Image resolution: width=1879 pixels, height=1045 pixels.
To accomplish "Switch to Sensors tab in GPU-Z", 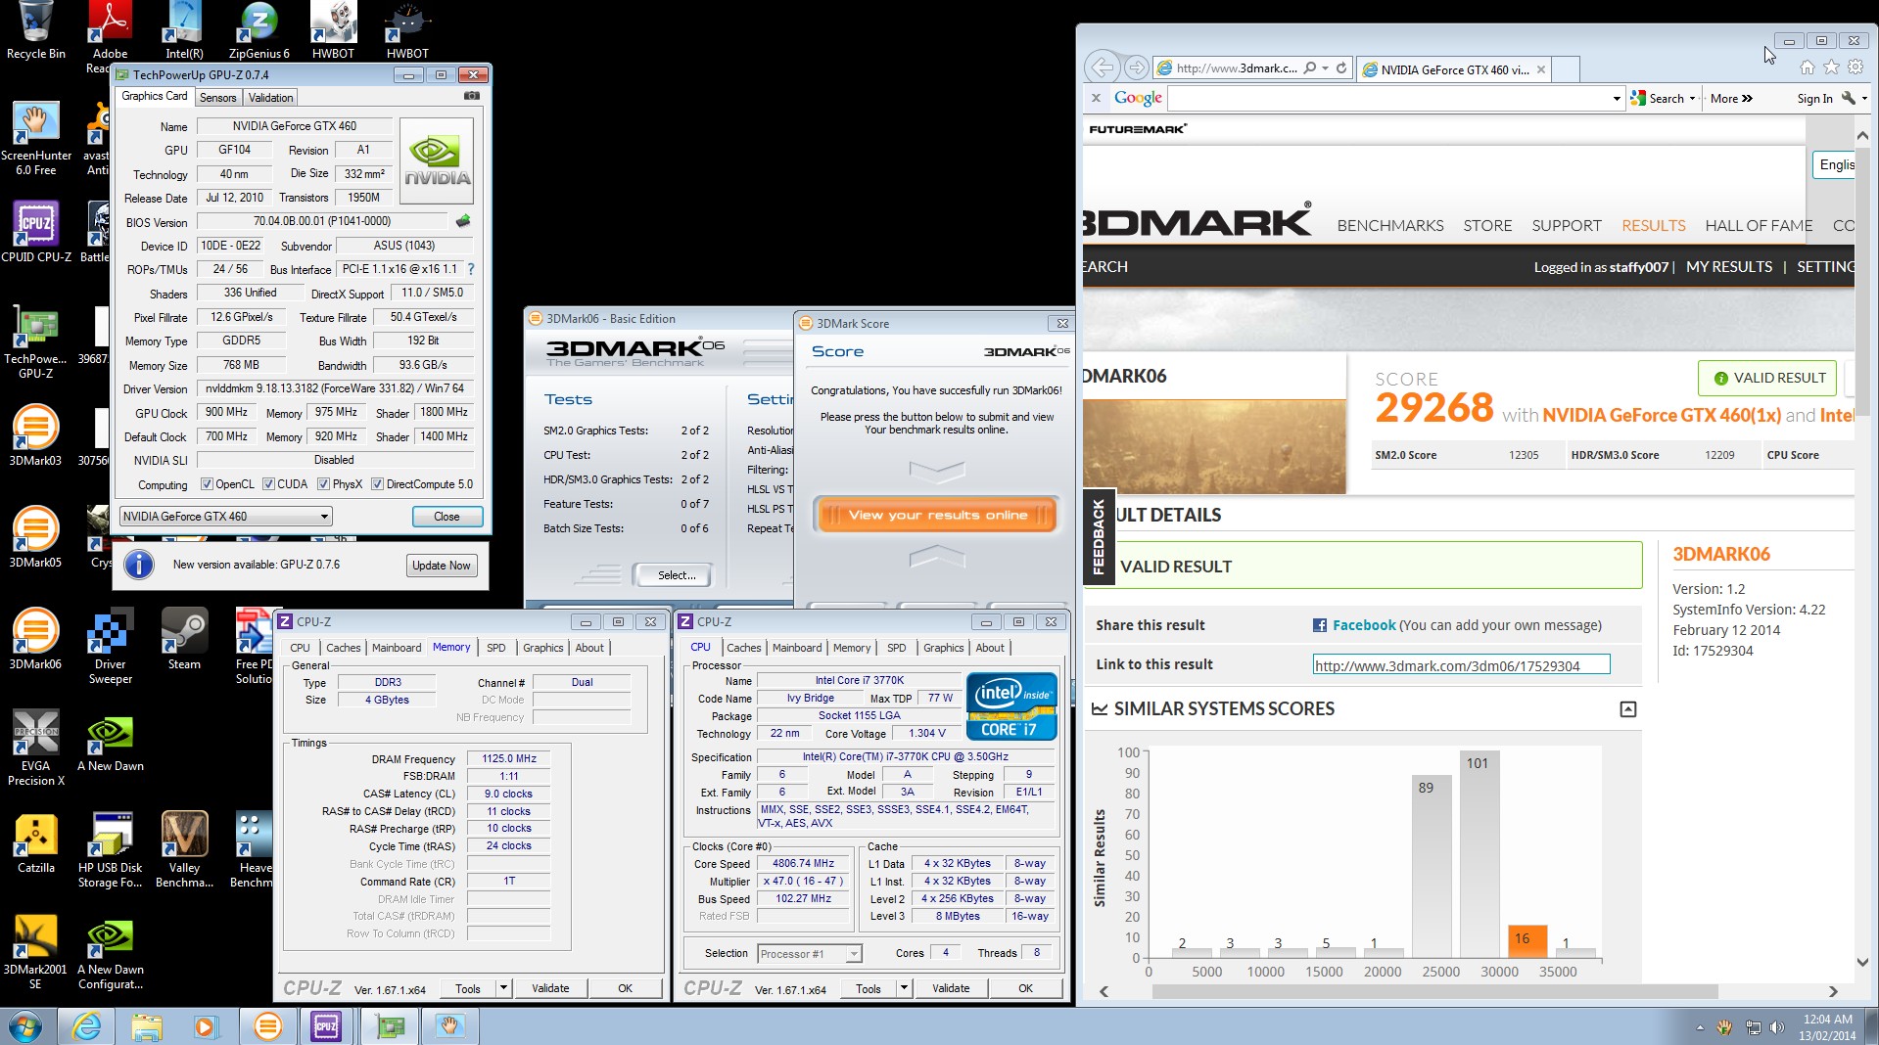I will click(217, 98).
